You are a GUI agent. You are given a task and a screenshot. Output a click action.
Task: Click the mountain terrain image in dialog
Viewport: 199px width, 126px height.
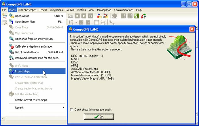pyautogui.click(x=179, y=47)
